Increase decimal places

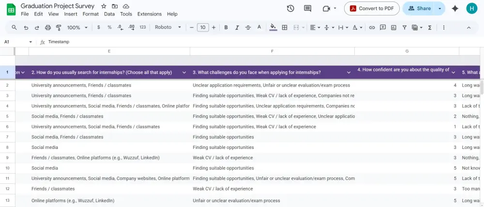(132, 28)
